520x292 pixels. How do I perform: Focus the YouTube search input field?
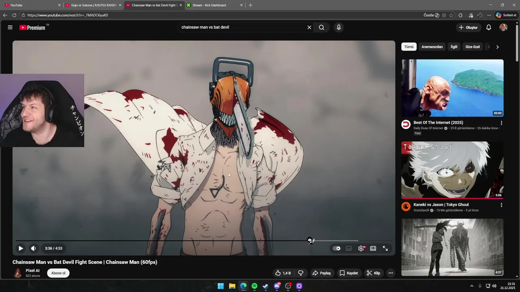click(x=242, y=27)
